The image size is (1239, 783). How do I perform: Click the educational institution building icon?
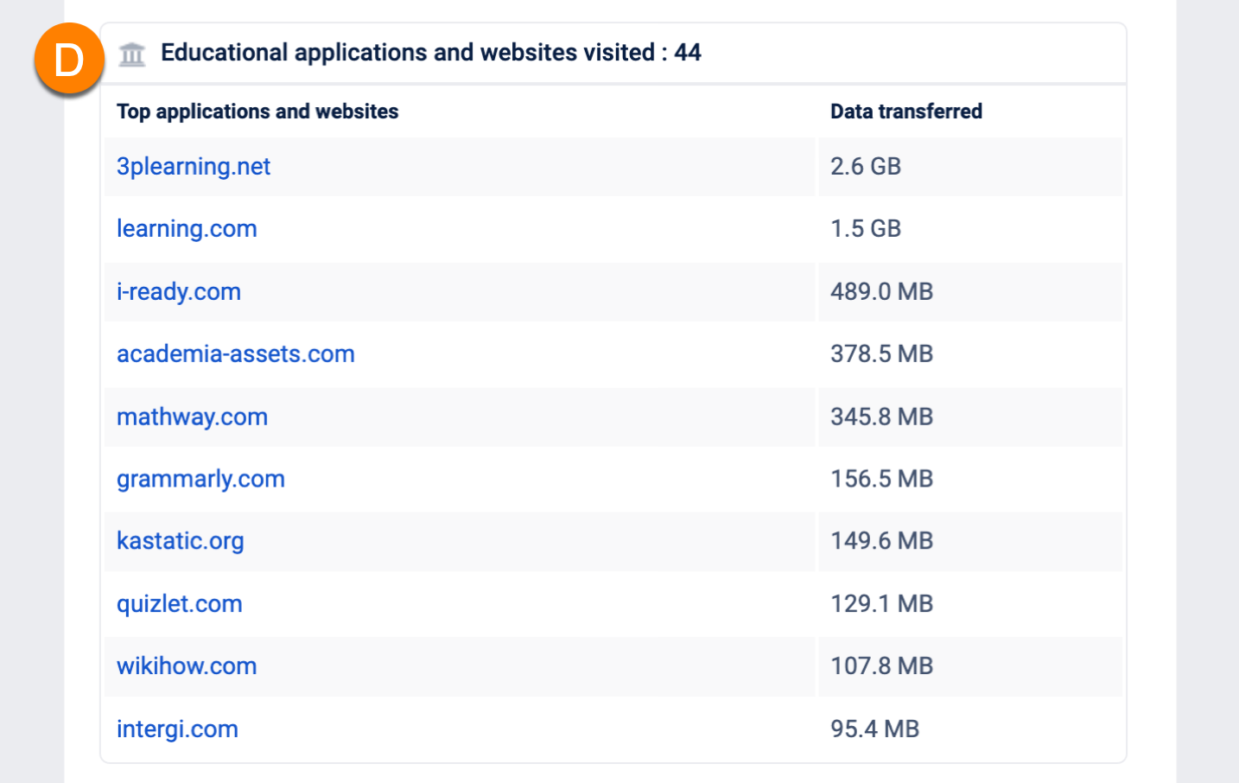pos(132,54)
